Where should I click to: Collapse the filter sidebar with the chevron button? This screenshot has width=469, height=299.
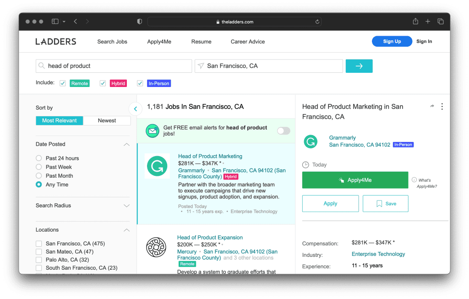[x=136, y=109]
